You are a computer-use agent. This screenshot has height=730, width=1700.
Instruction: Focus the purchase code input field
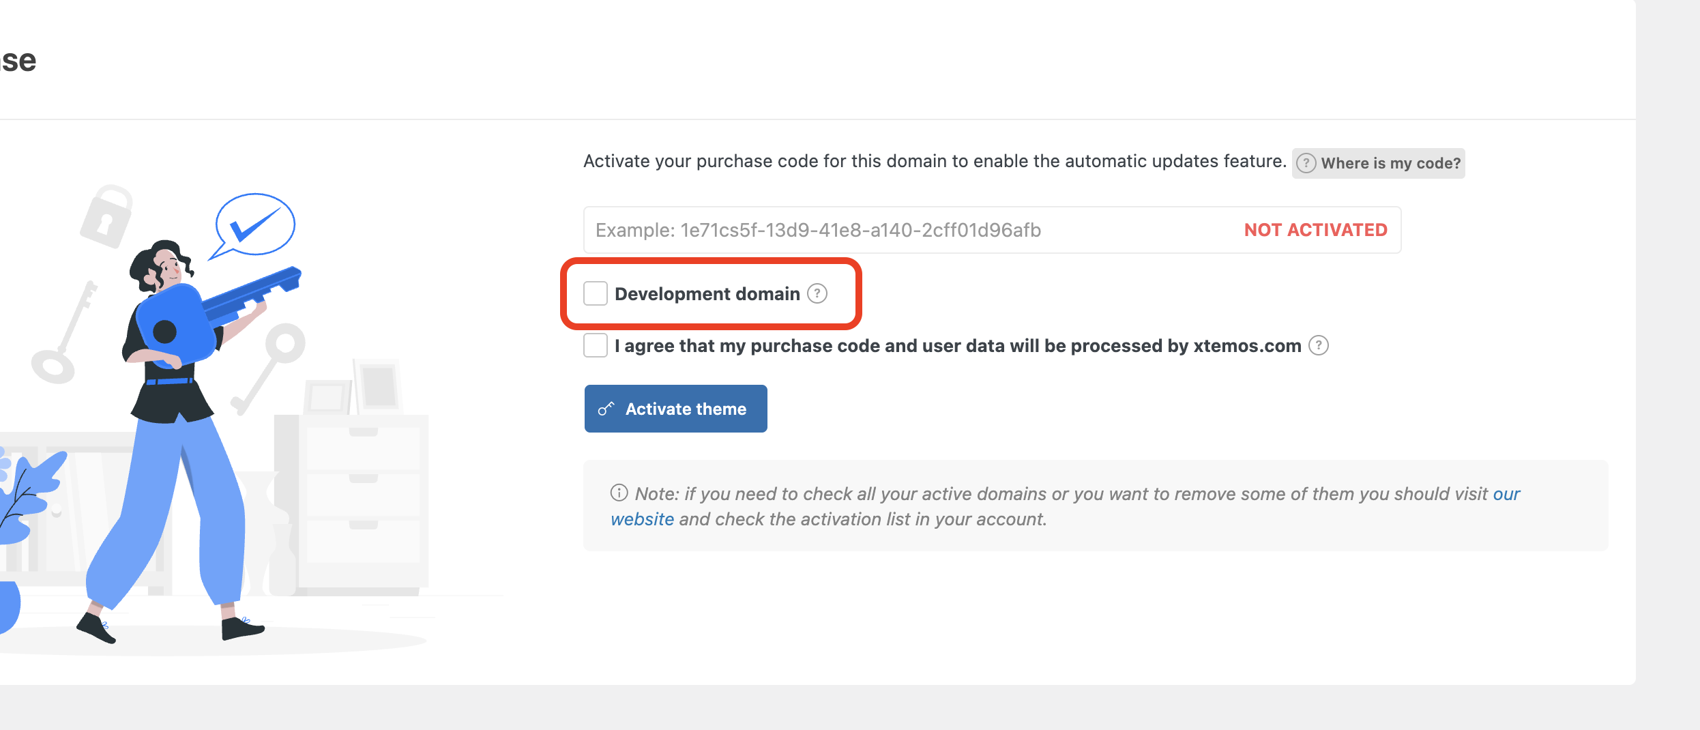coord(887,230)
